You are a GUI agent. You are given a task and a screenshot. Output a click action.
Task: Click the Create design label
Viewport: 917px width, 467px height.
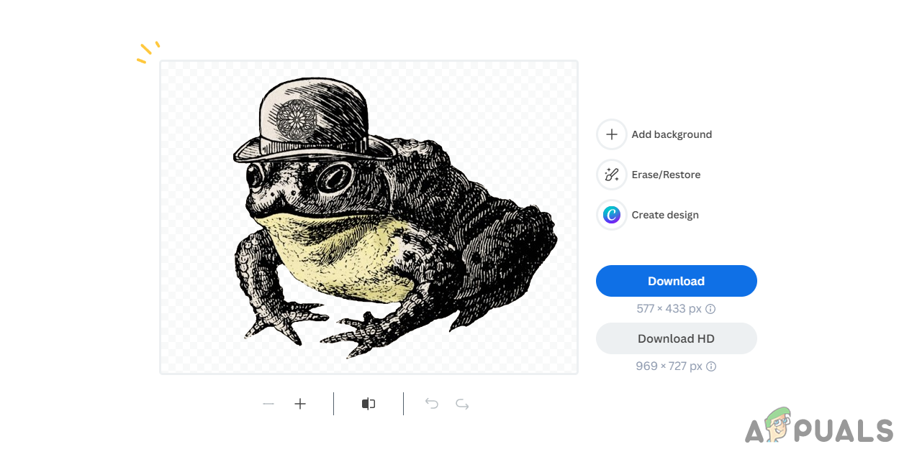664,215
